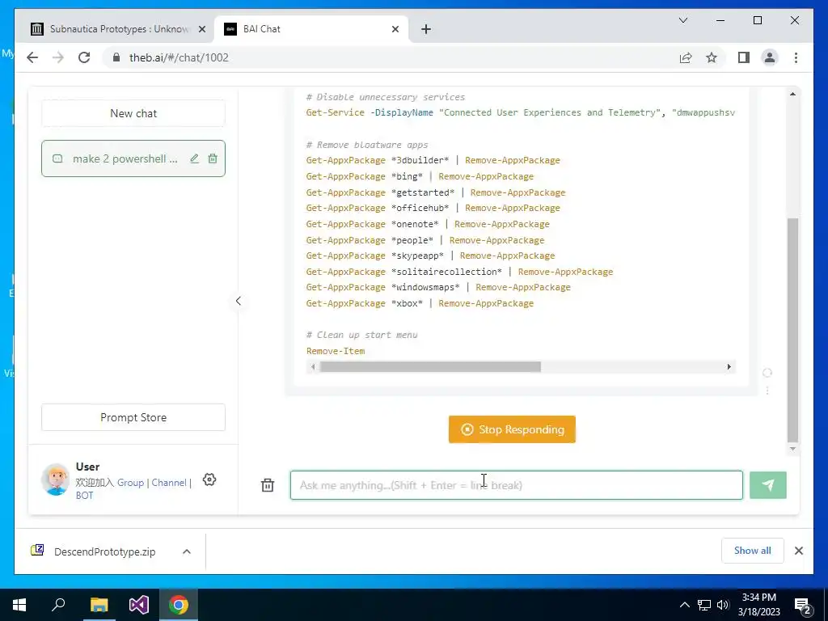Open volume control tray icon
The height and width of the screenshot is (621, 828).
(x=723, y=605)
